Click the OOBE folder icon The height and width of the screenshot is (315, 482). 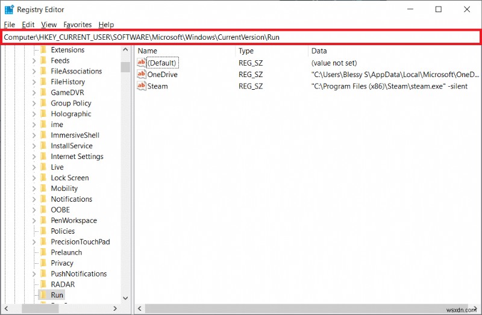pos(43,210)
